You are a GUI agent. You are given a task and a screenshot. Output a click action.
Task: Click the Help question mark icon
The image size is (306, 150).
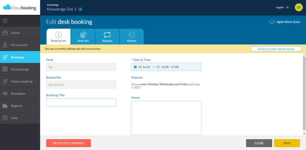click(x=5, y=118)
